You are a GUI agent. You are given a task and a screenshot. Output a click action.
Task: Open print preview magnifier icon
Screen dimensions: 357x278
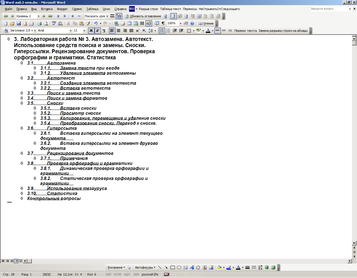(x=46, y=23)
